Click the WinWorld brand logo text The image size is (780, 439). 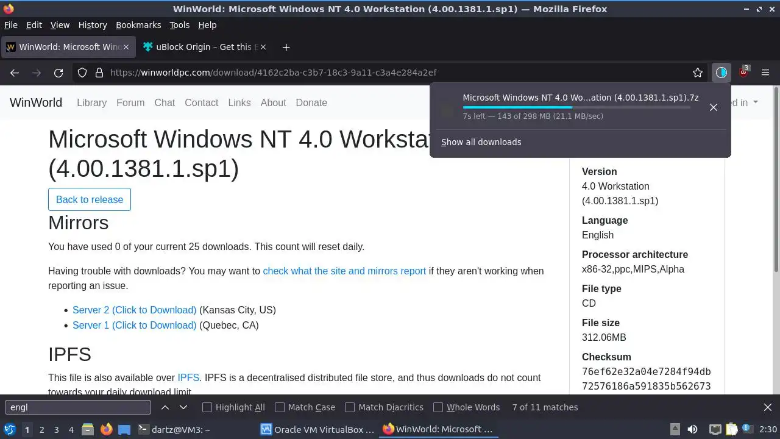click(x=36, y=102)
